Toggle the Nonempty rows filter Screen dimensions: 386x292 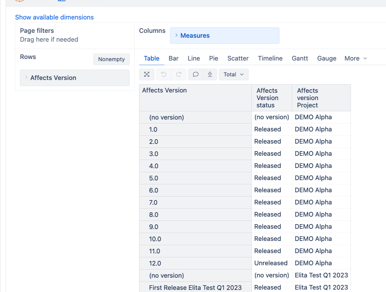tap(111, 59)
